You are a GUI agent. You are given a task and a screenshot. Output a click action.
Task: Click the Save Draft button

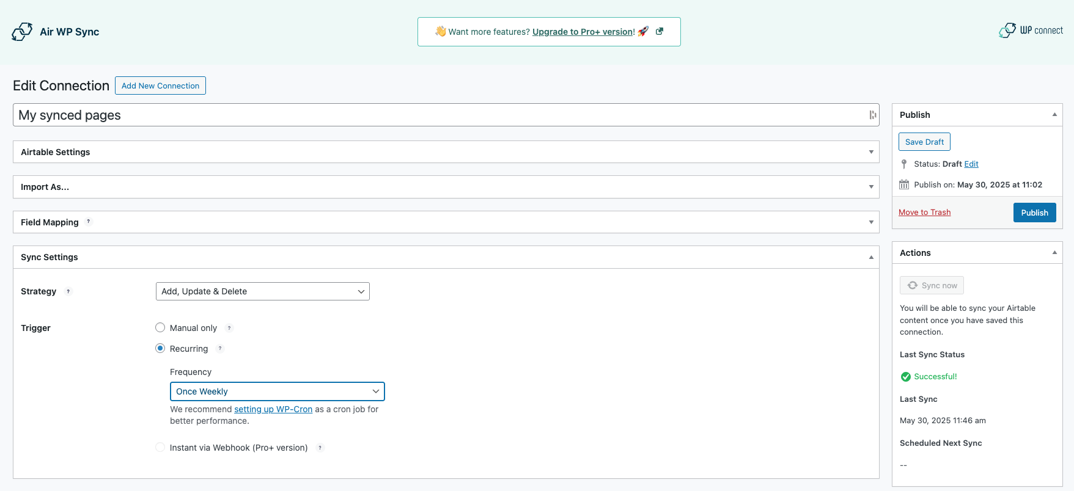tap(924, 142)
